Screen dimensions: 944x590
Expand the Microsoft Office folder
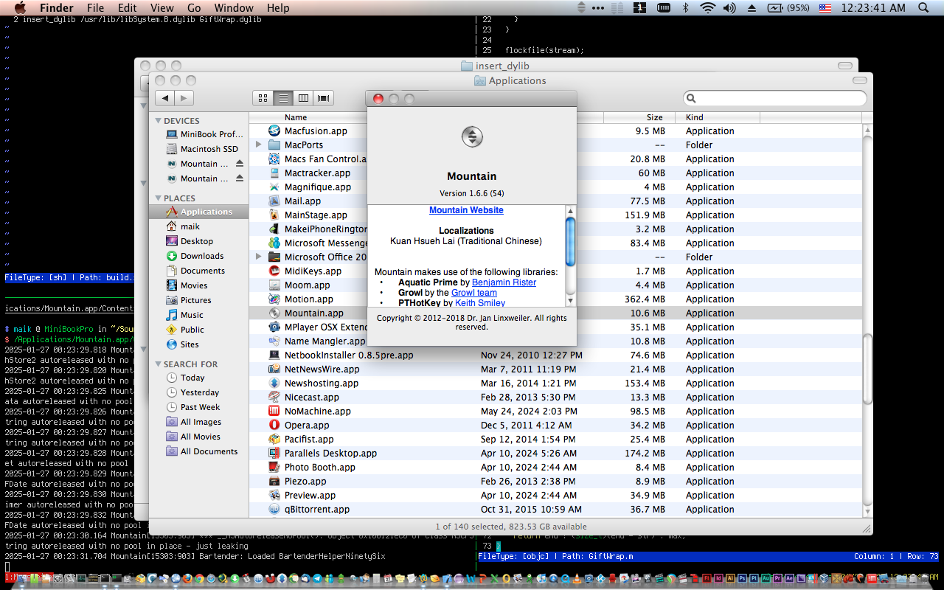click(259, 257)
